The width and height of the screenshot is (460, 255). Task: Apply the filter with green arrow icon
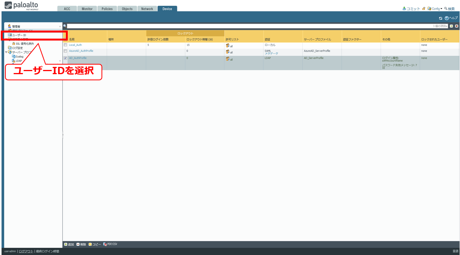[x=451, y=26]
